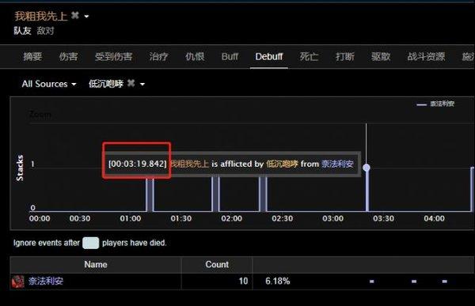Open the 受到伤害 damage taken tab

pyautogui.click(x=113, y=57)
